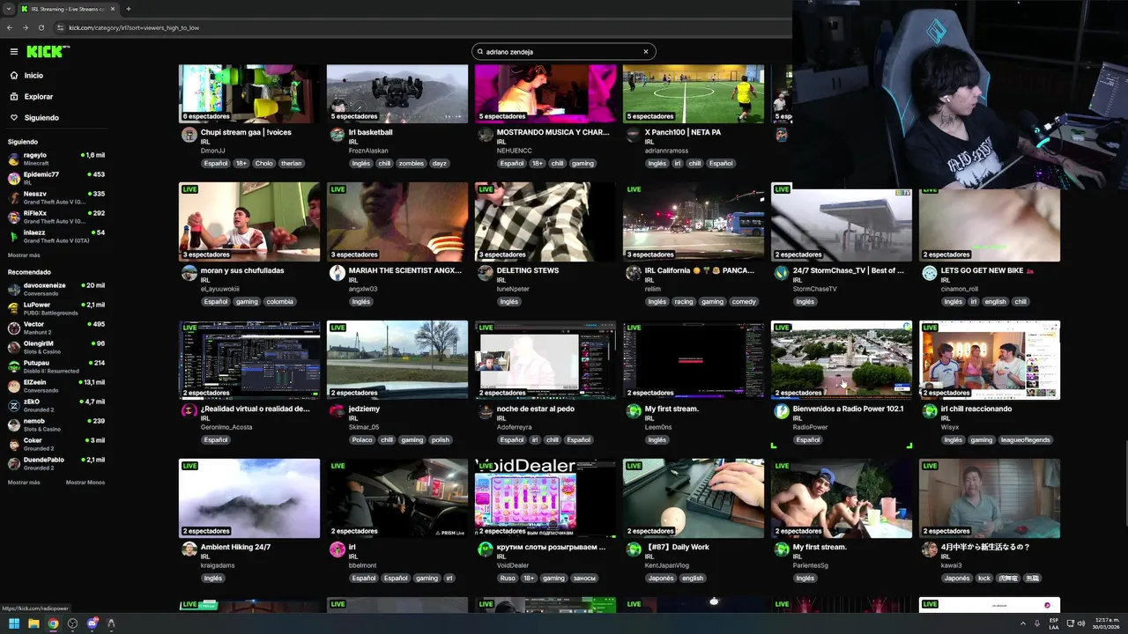Open the Bienvenidos a Radio Power 102.1 thumbnail
Screen dimensions: 1128x634
pyautogui.click(x=842, y=360)
